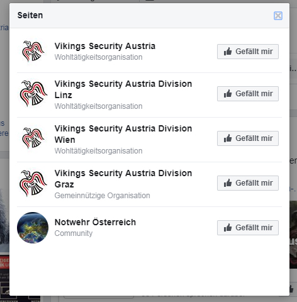Open Division Wien raven logo thumbnail

pos(33,138)
